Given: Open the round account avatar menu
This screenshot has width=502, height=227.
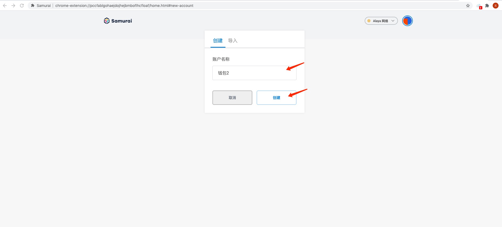Looking at the screenshot, I should point(407,21).
